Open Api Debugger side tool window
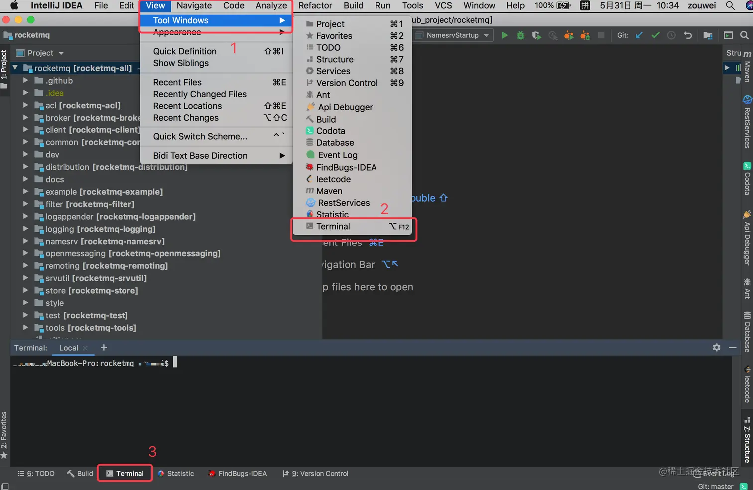The image size is (753, 490). tap(747, 238)
